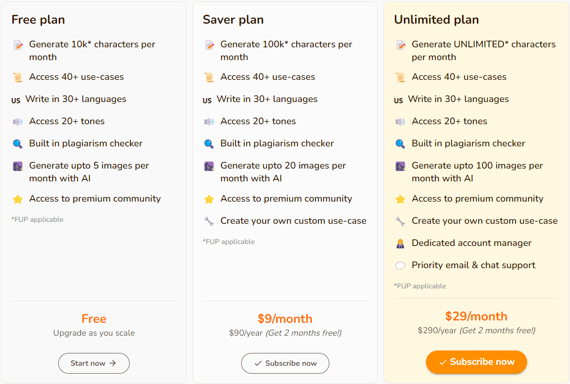Click the star premium community icon in the Unlimited plan
Image resolution: width=570 pixels, height=384 pixels.
400,199
